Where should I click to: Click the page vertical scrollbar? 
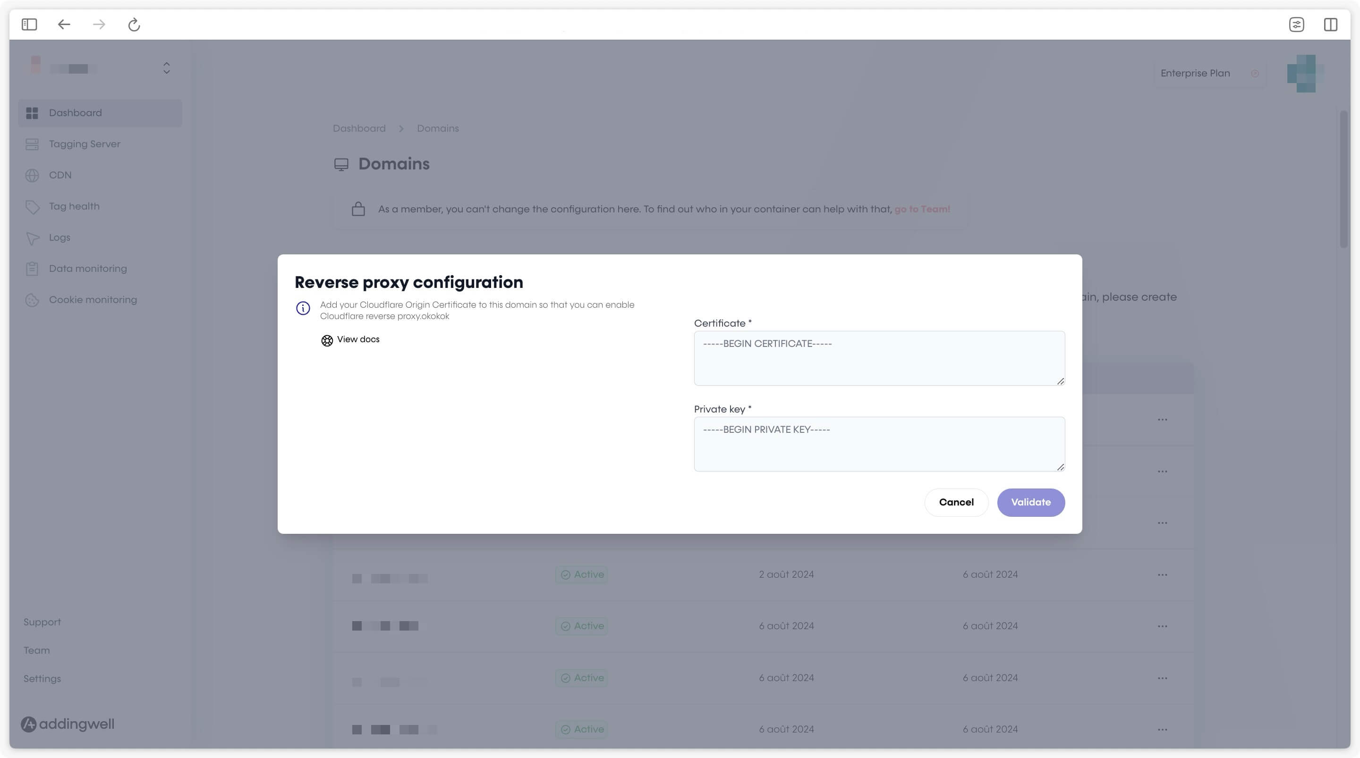click(x=1344, y=178)
